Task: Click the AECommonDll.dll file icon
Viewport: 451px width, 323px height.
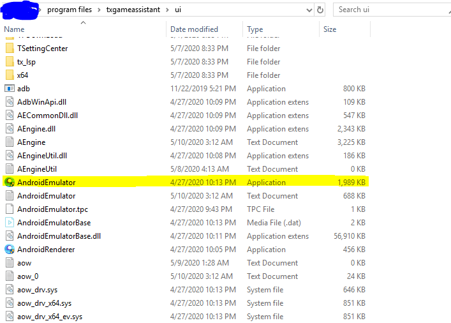Action: pos(10,115)
